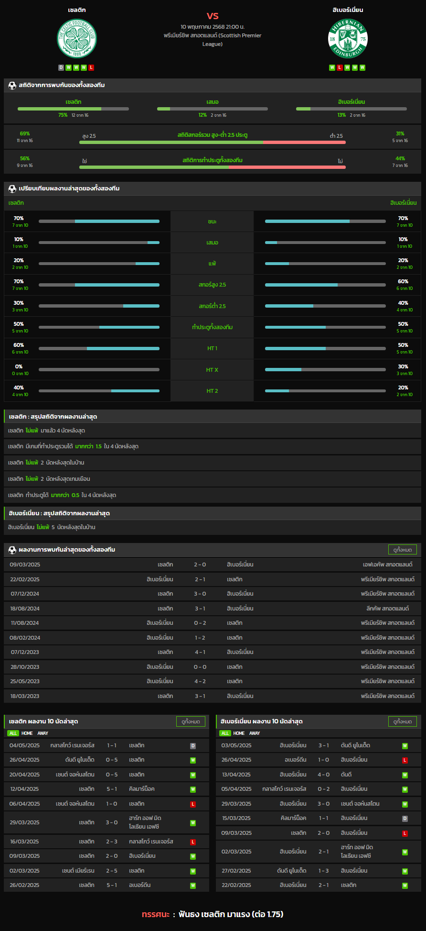Screen dimensions: 426x931
Task: Open ดูทั้งหมด button in Hibernian last 10 header
Action: pyautogui.click(x=403, y=721)
